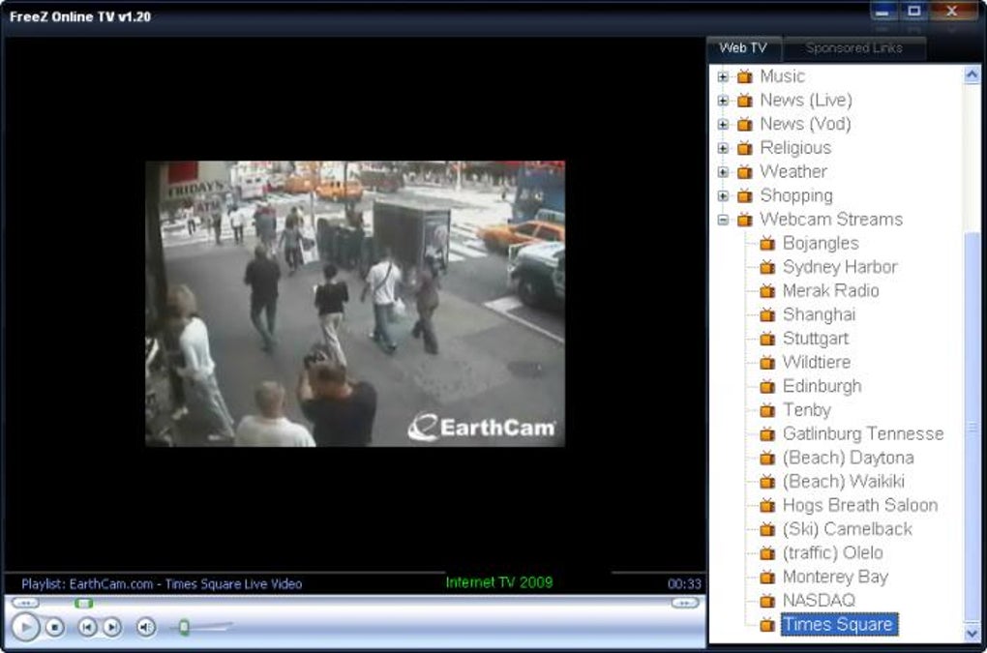Click the TV icon beside Merak Radio
Image resolution: width=987 pixels, height=653 pixels.
point(767,292)
